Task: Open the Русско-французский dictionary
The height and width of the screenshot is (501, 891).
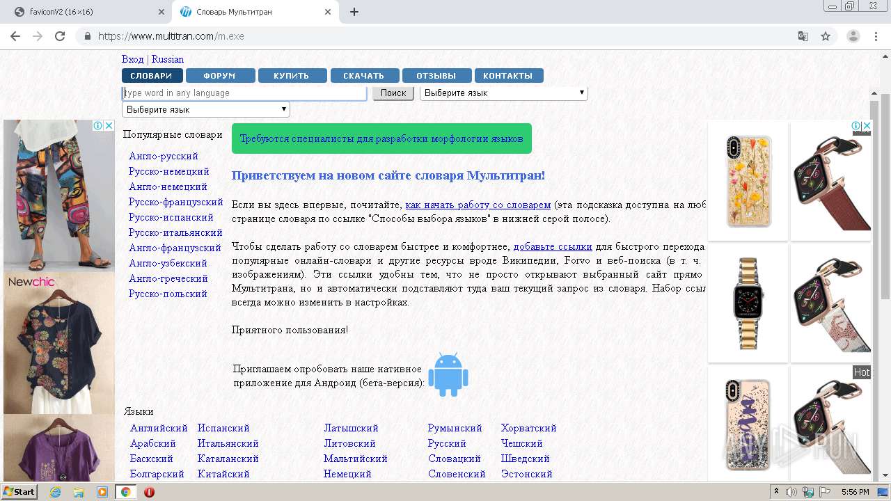Action: (176, 202)
